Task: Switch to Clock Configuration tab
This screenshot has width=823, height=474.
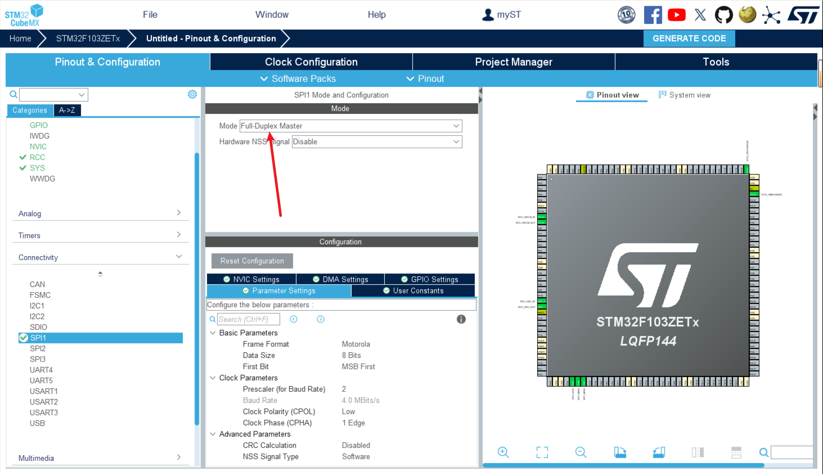Action: [x=311, y=62]
